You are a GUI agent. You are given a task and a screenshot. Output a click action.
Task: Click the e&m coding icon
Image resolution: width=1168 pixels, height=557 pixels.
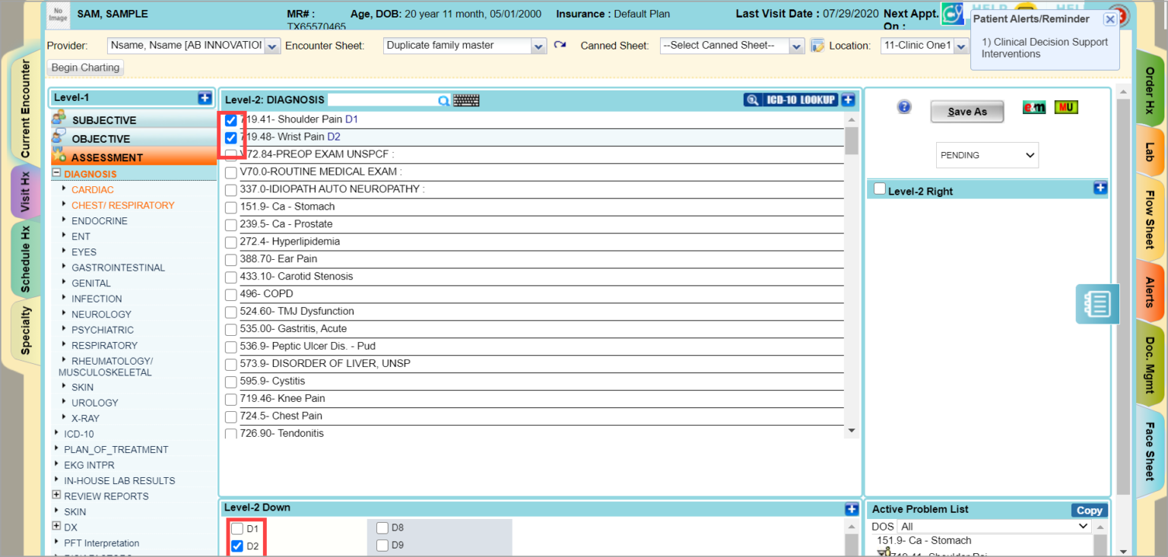1034,107
